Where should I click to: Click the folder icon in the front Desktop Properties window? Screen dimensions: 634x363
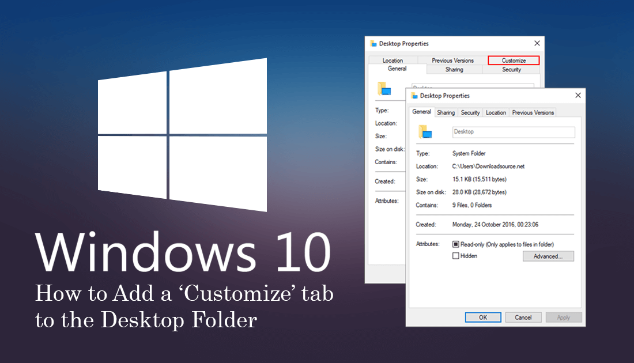pyautogui.click(x=425, y=132)
